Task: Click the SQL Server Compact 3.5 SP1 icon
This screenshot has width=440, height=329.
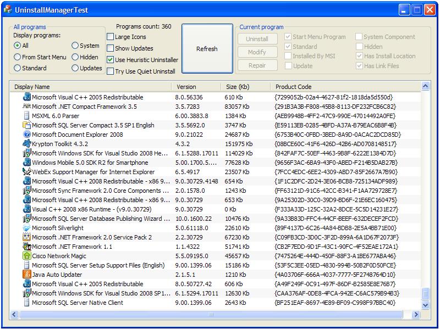Action: coord(26,125)
